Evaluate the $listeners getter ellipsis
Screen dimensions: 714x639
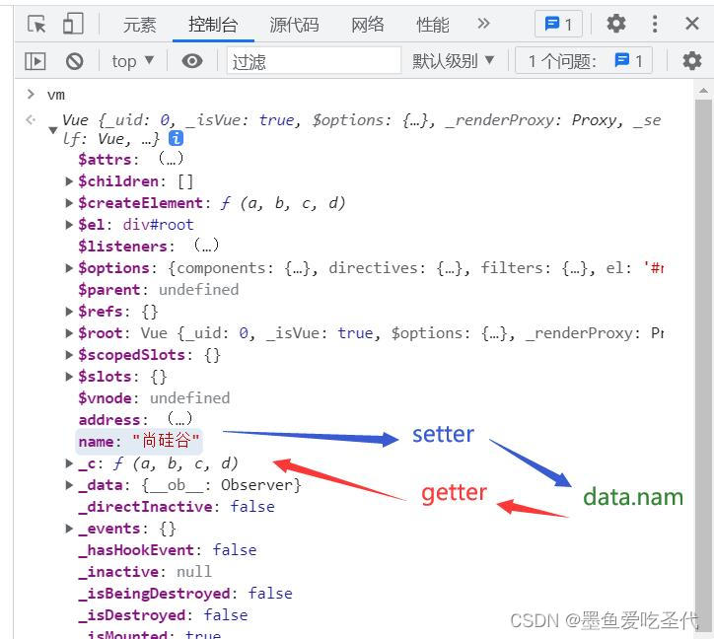206,246
